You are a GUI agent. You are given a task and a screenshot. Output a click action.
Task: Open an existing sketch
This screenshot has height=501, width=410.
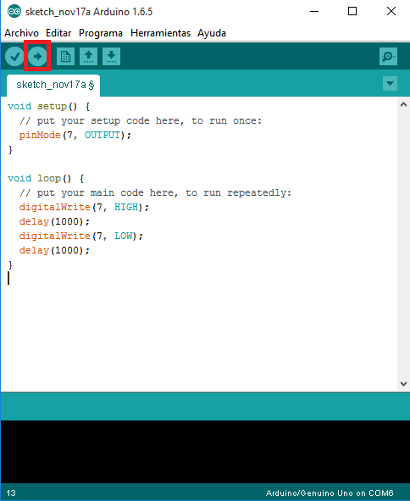point(88,56)
